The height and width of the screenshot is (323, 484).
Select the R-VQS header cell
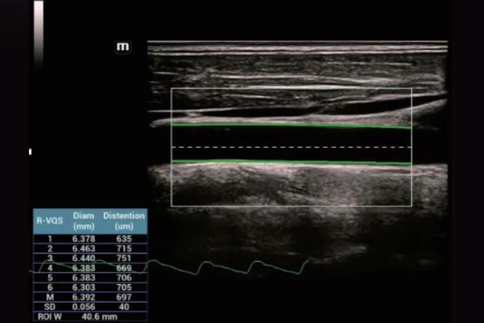coord(50,221)
